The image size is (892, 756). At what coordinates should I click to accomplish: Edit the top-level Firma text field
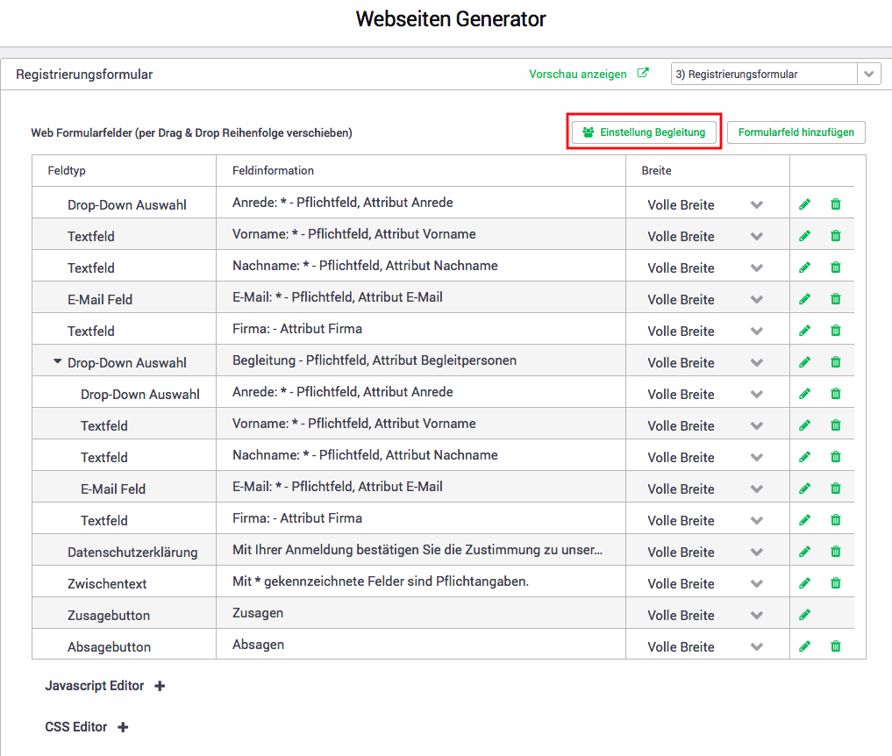[x=804, y=331]
